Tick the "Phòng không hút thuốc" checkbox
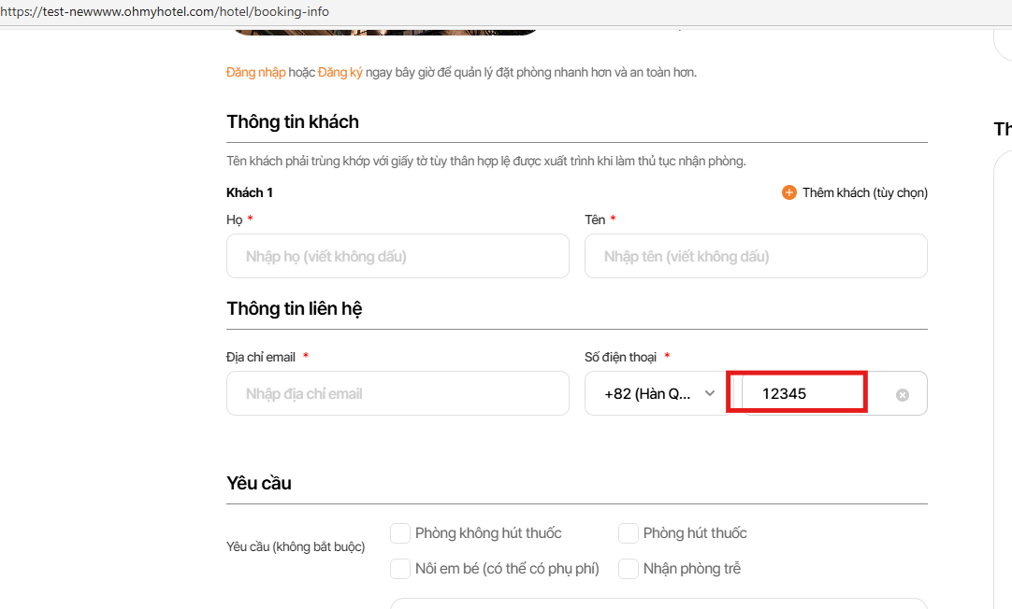The height and width of the screenshot is (609, 1012). click(400, 533)
